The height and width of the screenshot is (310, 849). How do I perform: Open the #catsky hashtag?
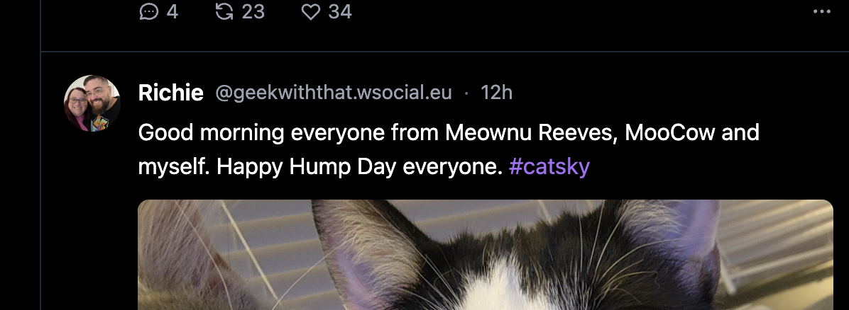549,167
